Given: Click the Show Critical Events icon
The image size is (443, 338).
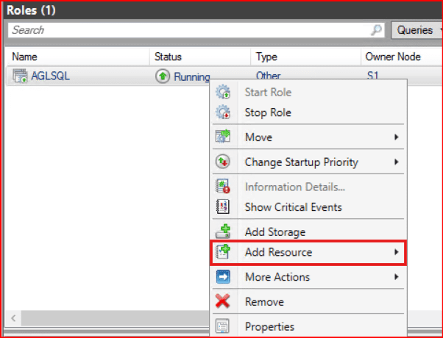Looking at the screenshot, I should click(223, 207).
